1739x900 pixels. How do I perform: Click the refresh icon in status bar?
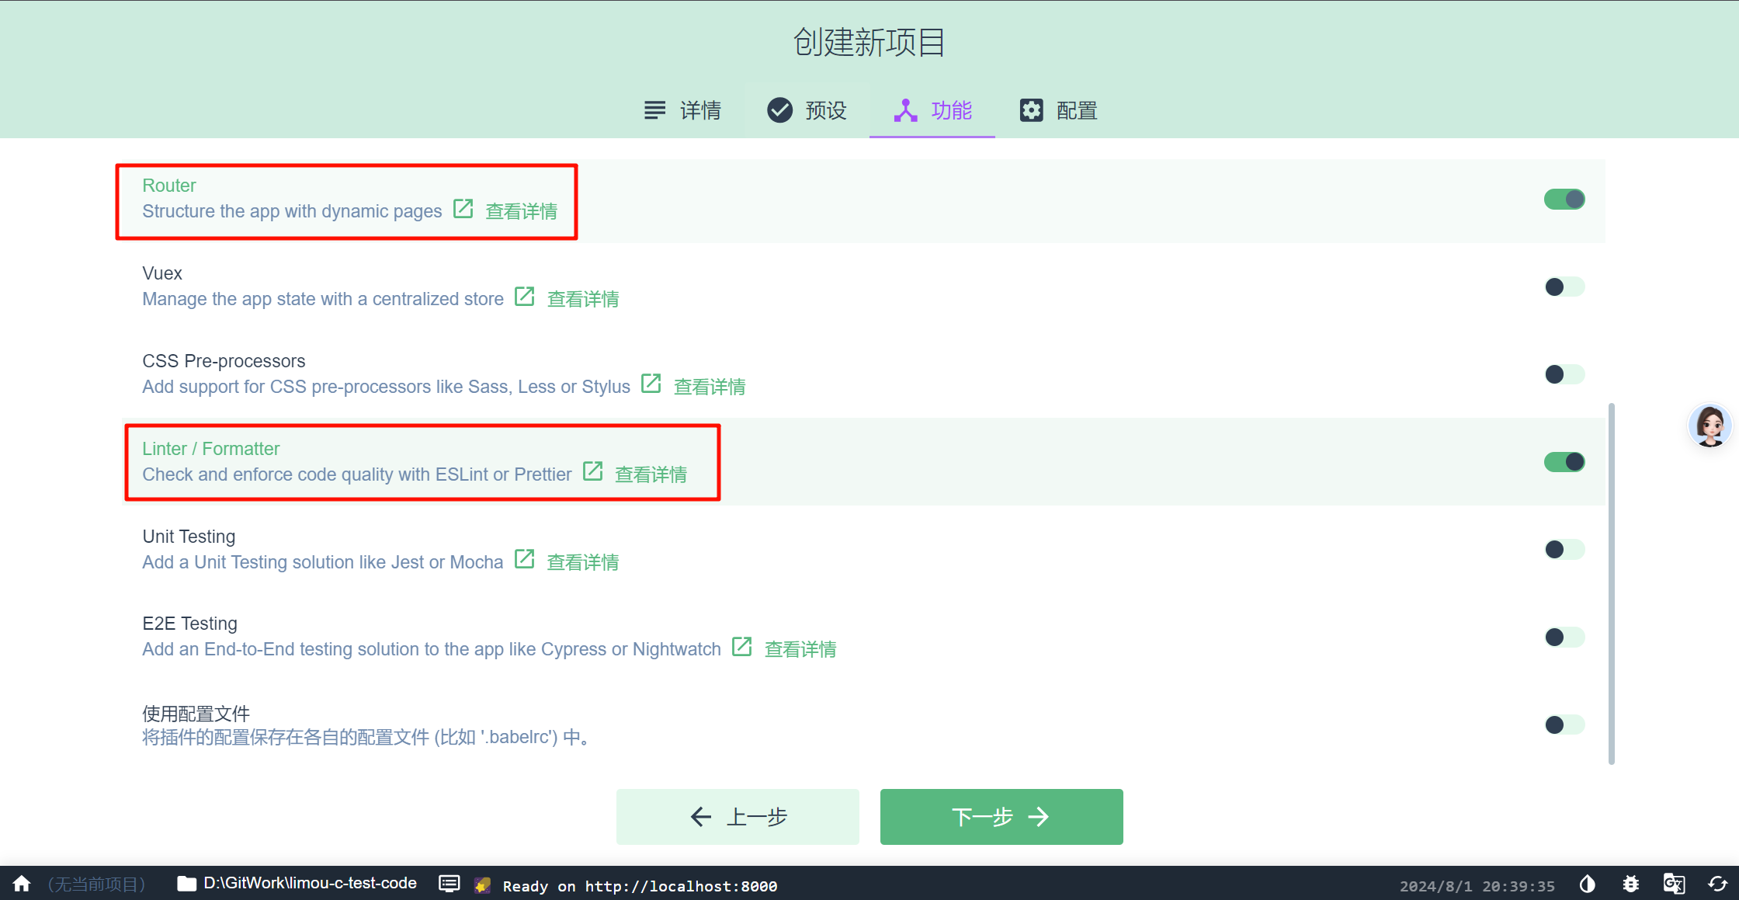(1717, 884)
